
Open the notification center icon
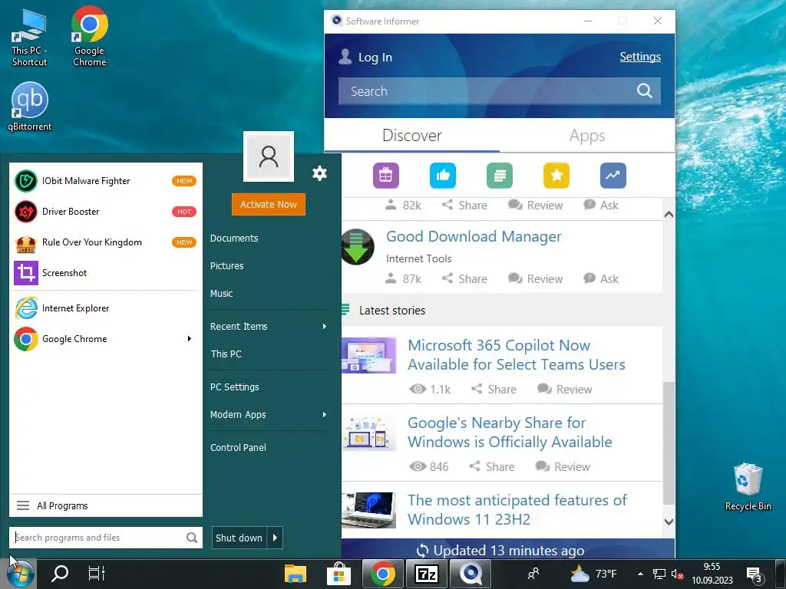coord(754,574)
